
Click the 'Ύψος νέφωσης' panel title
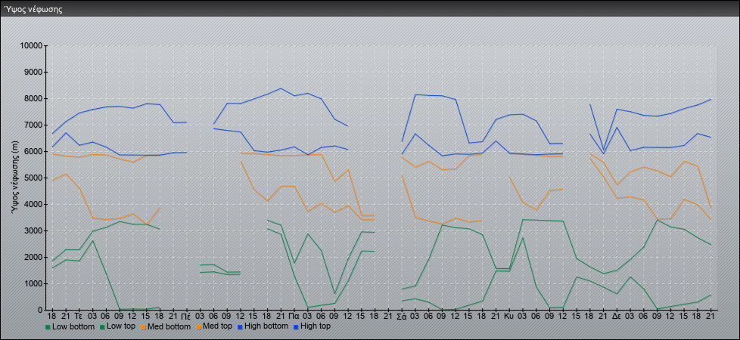click(x=33, y=9)
